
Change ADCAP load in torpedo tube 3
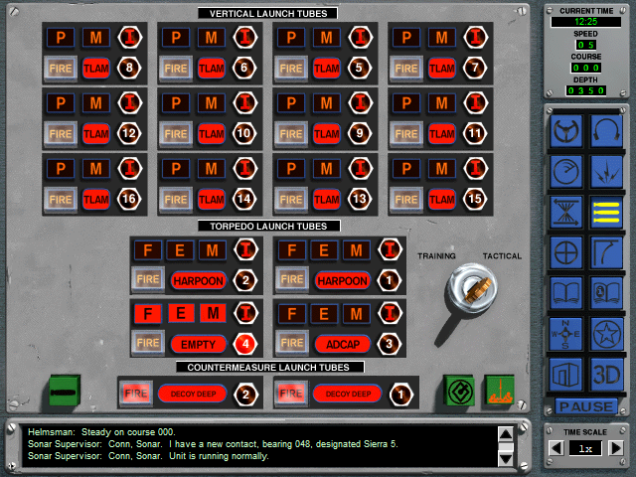click(x=343, y=345)
